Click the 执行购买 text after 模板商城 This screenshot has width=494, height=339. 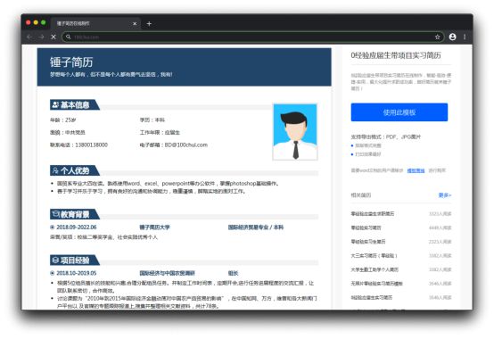(437, 170)
